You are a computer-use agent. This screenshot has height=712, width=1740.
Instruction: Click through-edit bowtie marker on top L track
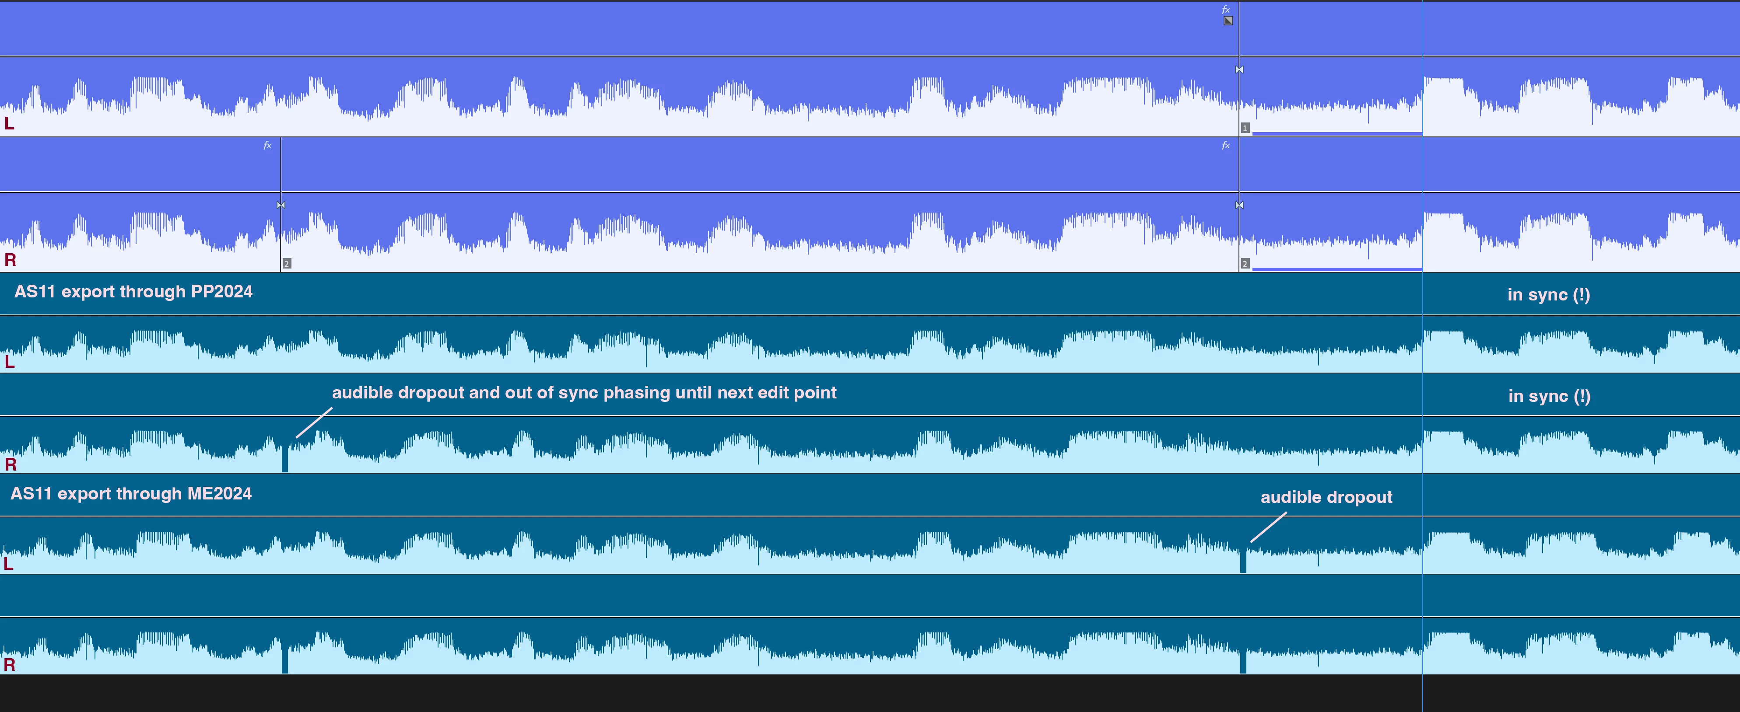[1239, 70]
